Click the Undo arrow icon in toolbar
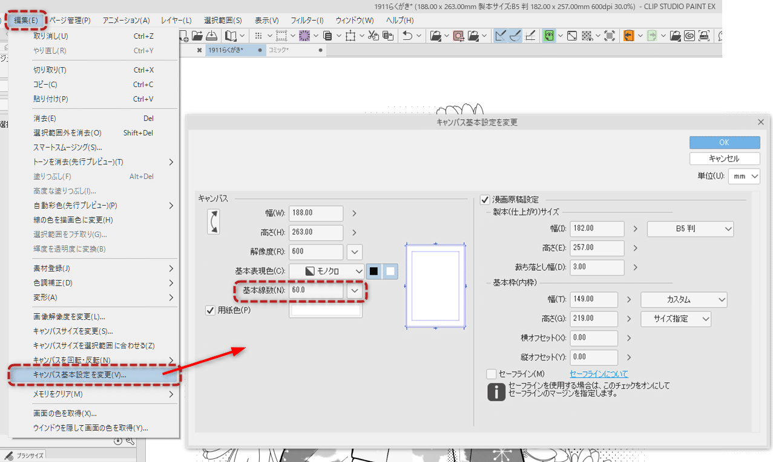This screenshot has height=462, width=773. [407, 36]
